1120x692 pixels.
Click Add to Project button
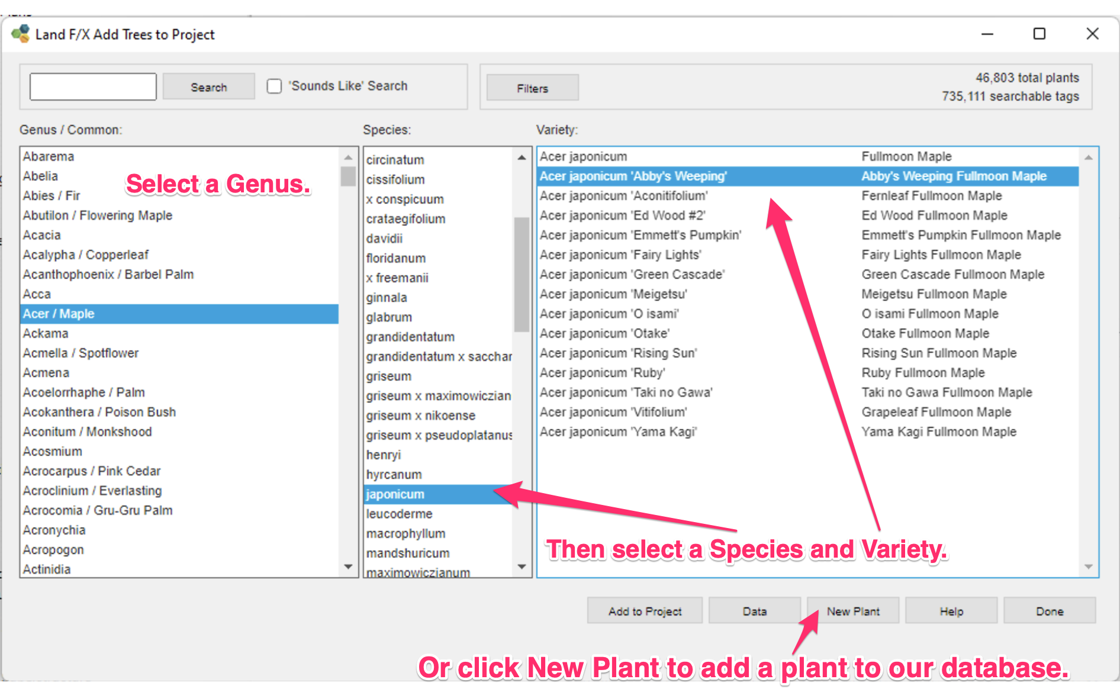pyautogui.click(x=645, y=611)
